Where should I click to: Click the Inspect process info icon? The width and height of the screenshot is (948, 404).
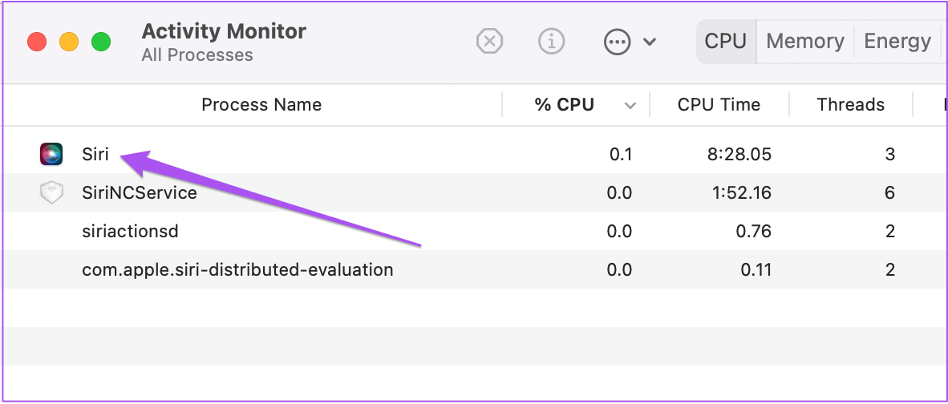[551, 42]
